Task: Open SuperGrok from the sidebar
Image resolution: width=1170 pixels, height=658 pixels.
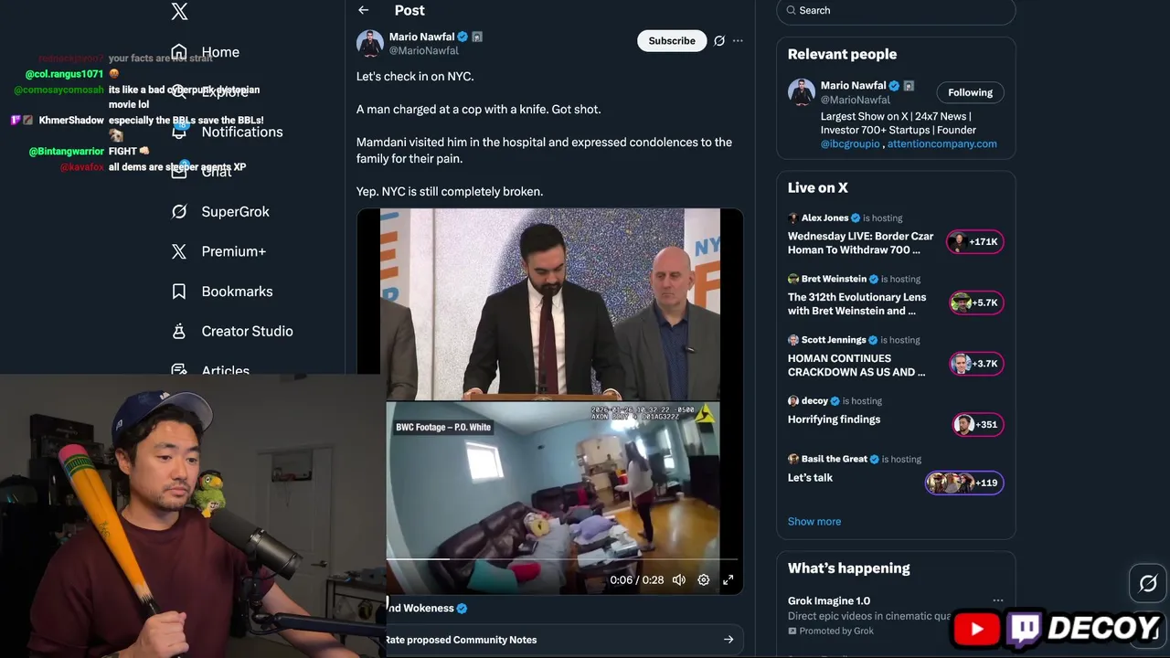Action: coord(235,212)
